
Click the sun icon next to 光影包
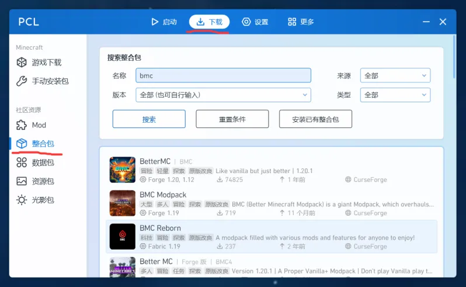pos(22,200)
